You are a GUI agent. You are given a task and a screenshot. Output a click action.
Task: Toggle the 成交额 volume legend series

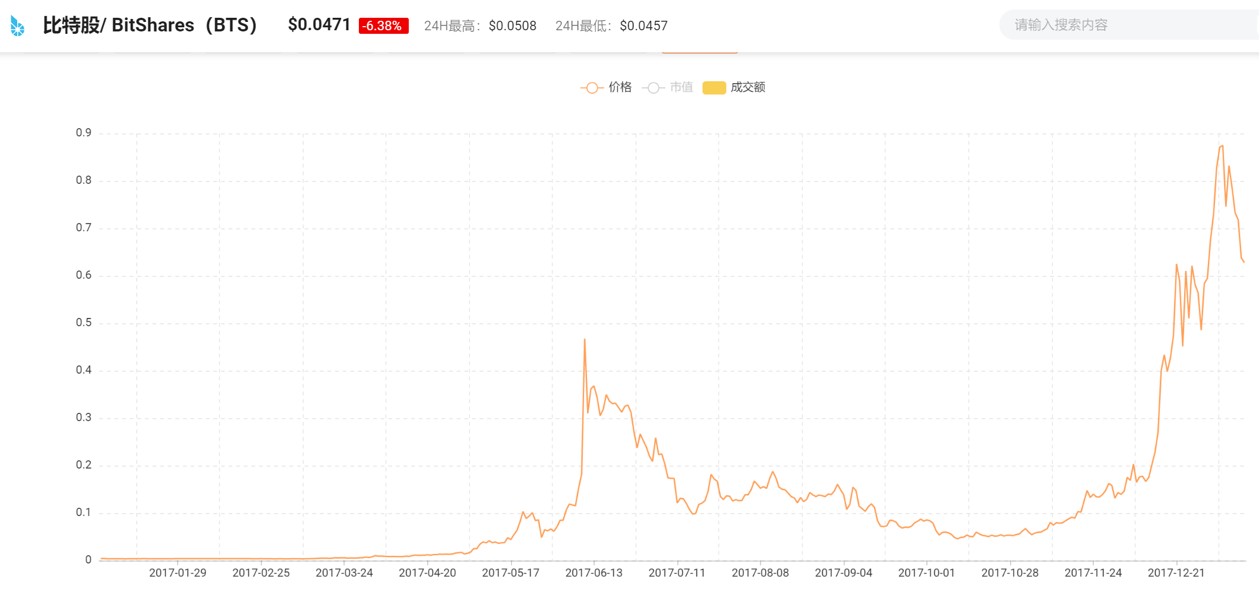click(734, 87)
